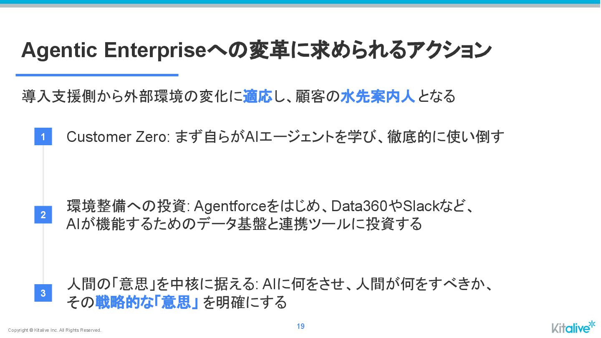Click the number 3 step badge

pyautogui.click(x=43, y=293)
